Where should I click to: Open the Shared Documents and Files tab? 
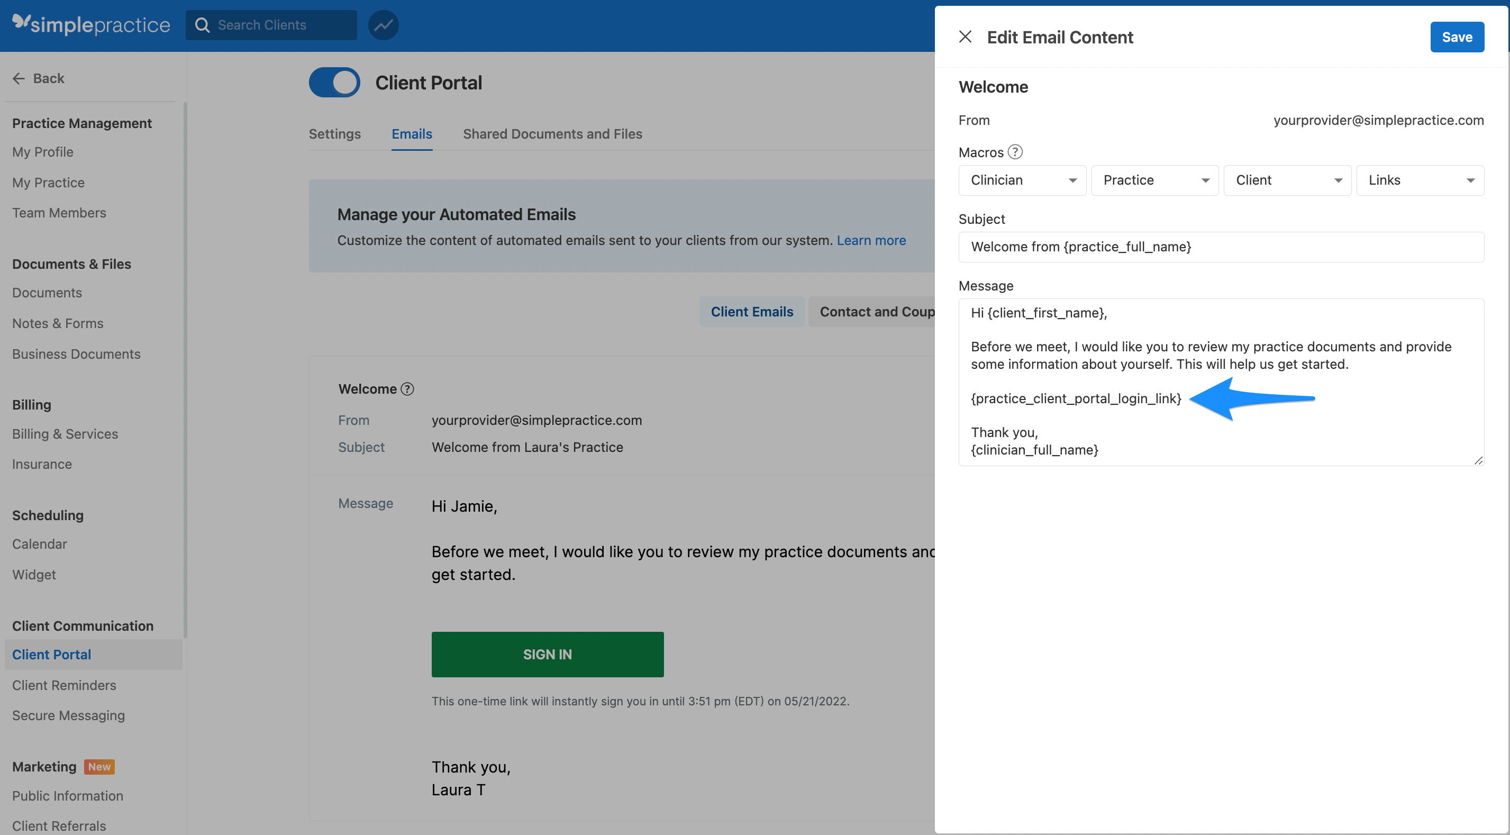coord(553,134)
